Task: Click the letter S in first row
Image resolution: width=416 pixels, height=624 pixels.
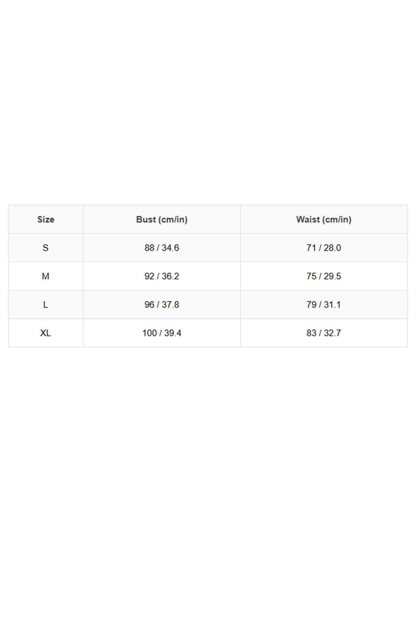Action: tap(45, 248)
